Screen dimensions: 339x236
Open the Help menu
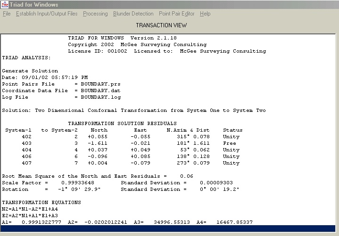(205, 14)
